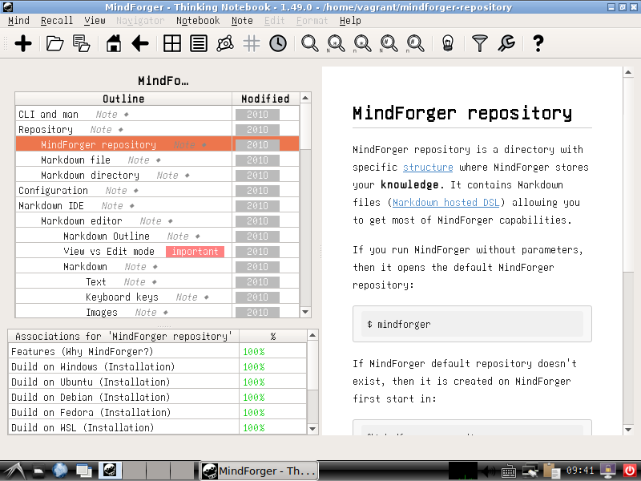Viewport: 641px width, 481px height.
Task: Click associations list scroll down arrow
Action: pos(312,429)
